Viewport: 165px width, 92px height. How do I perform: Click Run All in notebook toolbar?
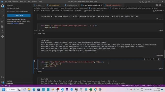click(x=56, y=11)
